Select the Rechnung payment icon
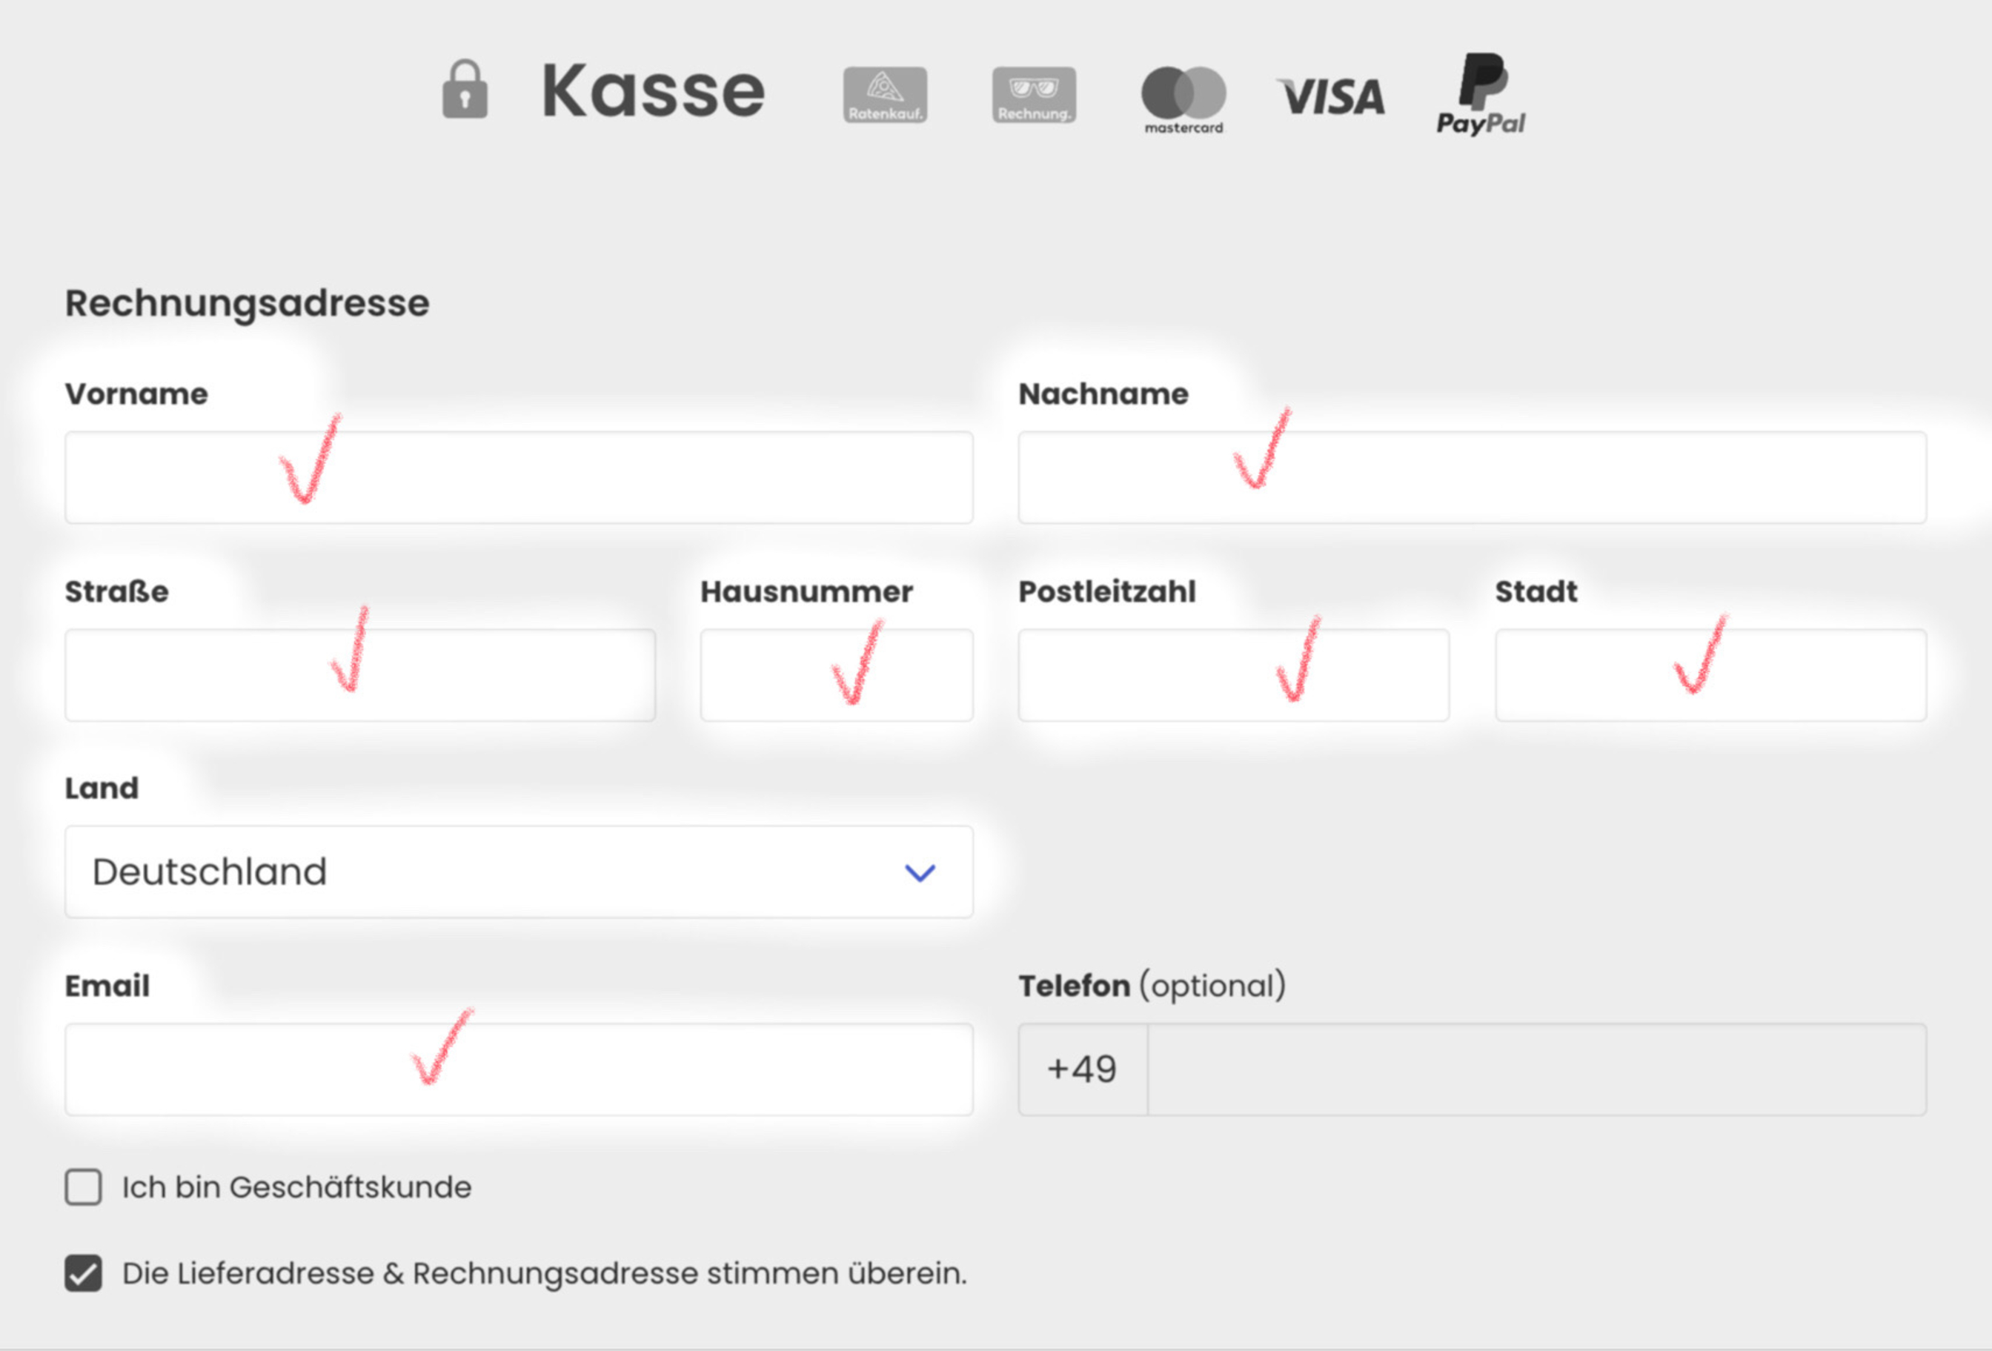 [1034, 95]
